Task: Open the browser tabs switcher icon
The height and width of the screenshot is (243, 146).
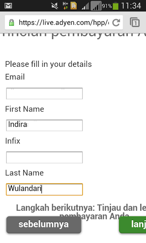Action: (135, 22)
